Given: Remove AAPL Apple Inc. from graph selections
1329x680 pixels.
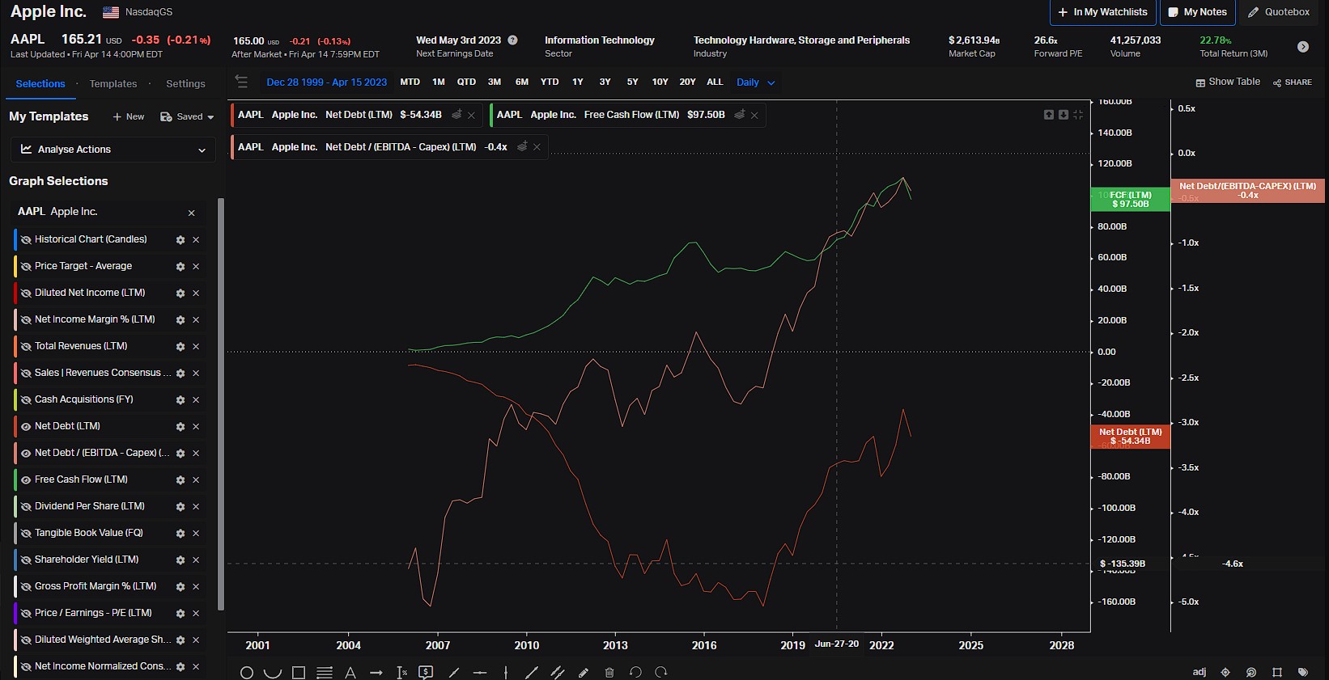Looking at the screenshot, I should [x=192, y=213].
